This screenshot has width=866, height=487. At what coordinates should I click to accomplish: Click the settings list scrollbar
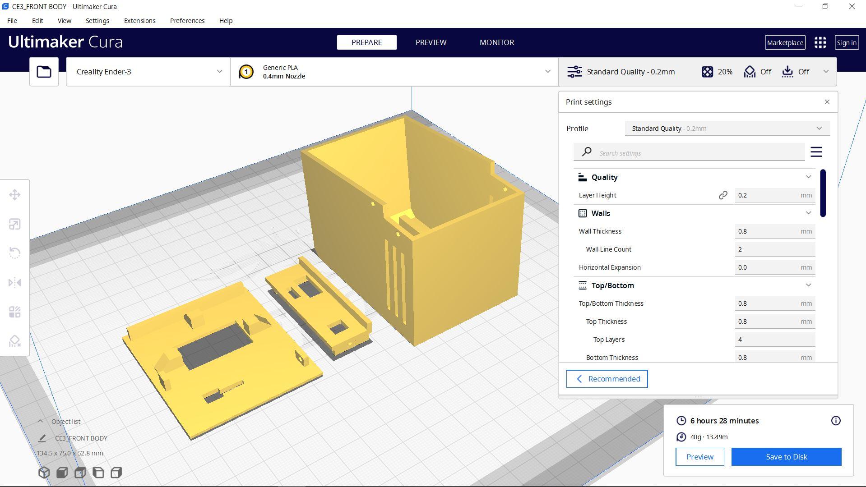[x=823, y=193]
